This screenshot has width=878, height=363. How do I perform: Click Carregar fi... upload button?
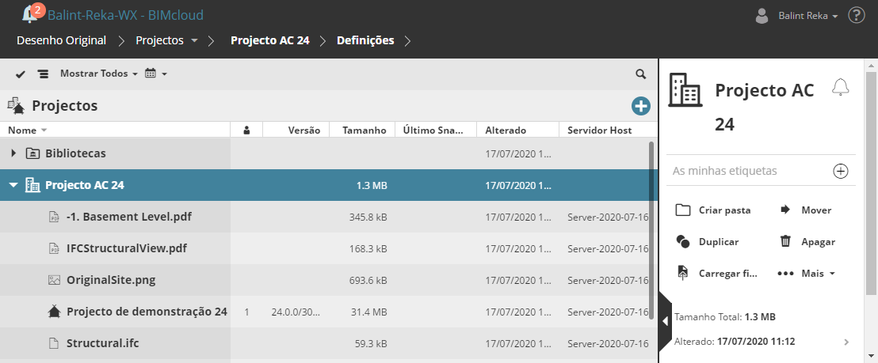717,273
